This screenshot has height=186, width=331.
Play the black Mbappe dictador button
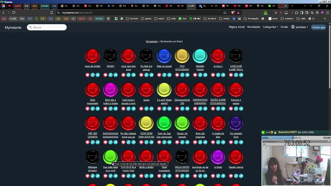point(93,157)
